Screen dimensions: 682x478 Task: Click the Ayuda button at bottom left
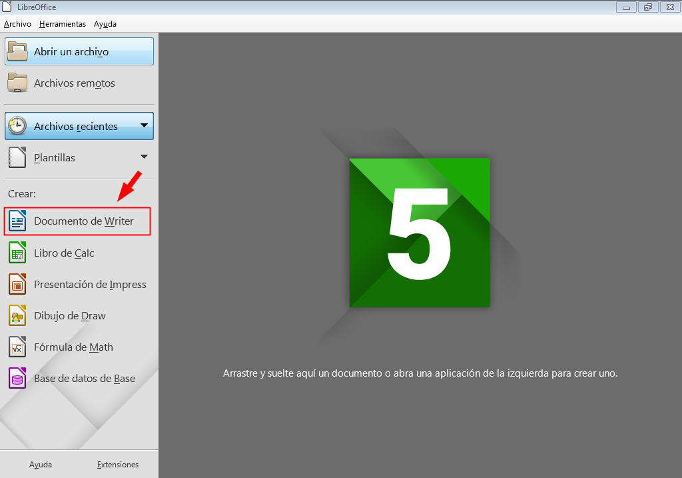coord(41,464)
